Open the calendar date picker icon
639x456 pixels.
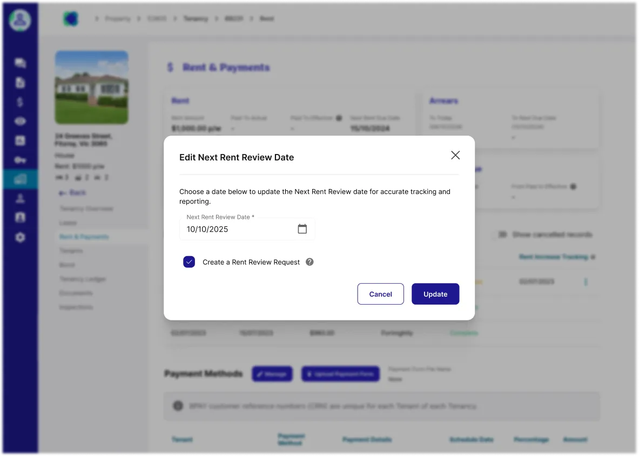click(302, 229)
